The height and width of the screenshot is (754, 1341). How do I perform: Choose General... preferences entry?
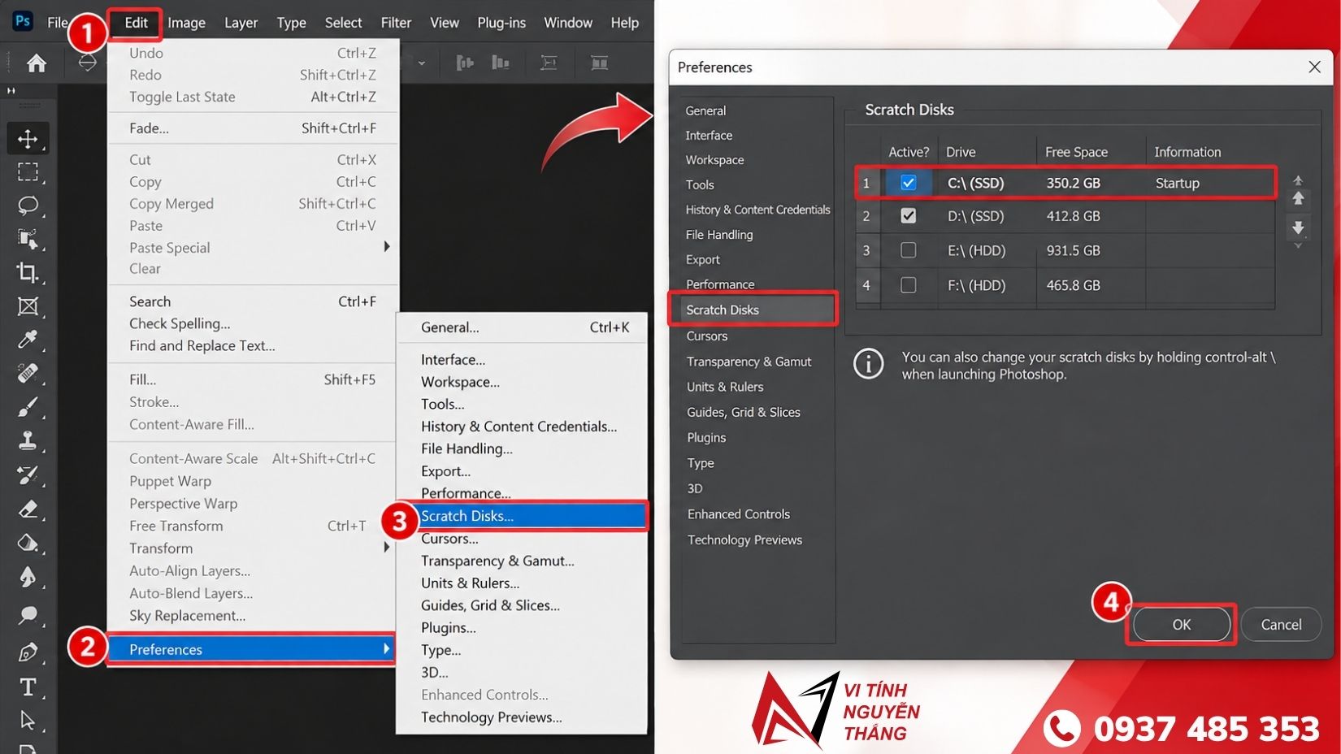(x=523, y=327)
